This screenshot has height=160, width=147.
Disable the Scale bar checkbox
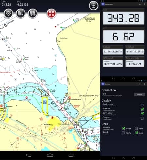pyautogui.click(x=142, y=109)
